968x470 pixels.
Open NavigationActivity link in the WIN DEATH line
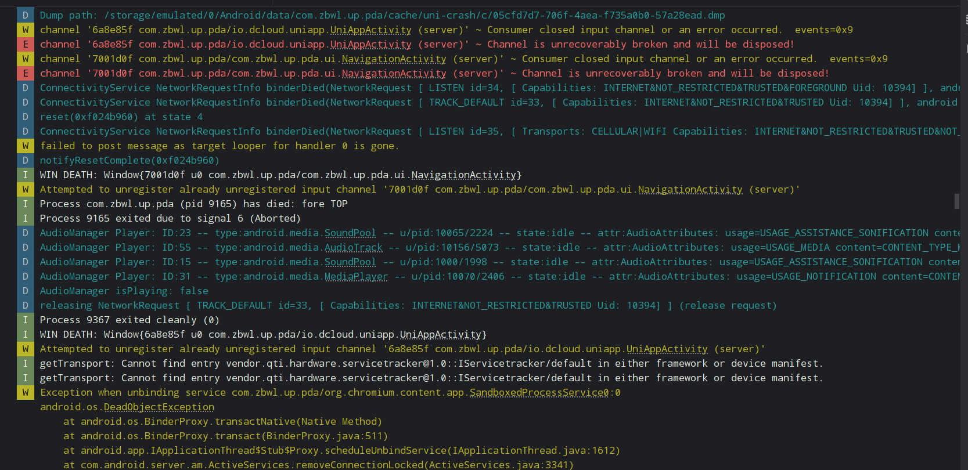click(x=463, y=175)
